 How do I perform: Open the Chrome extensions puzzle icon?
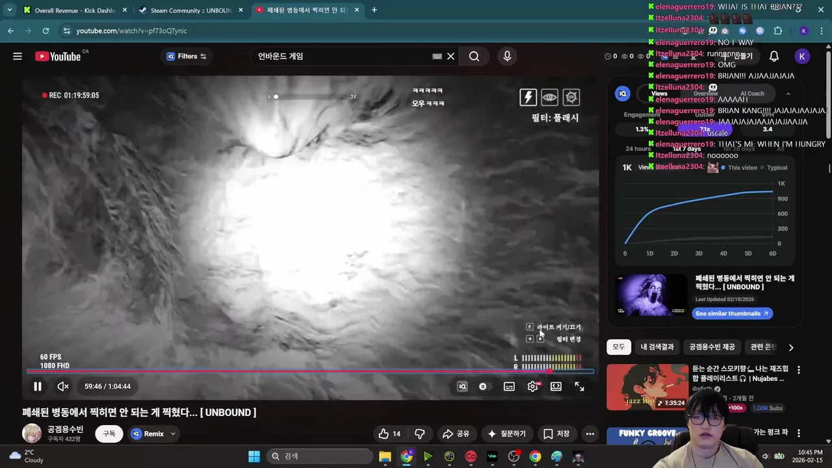778,31
